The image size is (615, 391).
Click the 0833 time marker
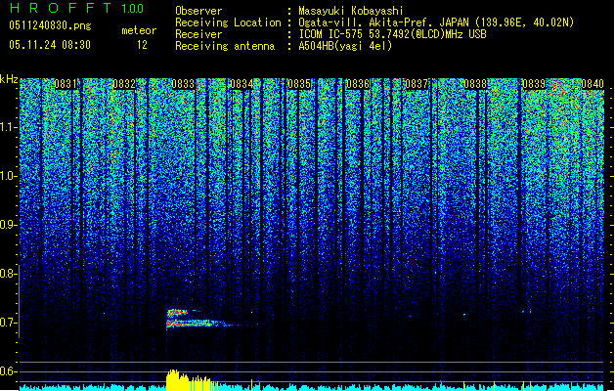[x=183, y=84]
